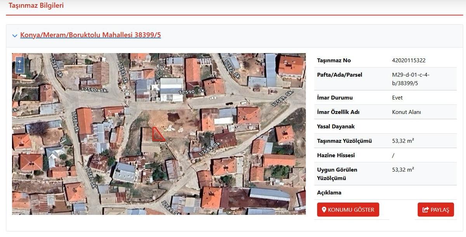The width and height of the screenshot is (466, 237).
Task: Select the red outlined parcel on map
Action: [157, 134]
